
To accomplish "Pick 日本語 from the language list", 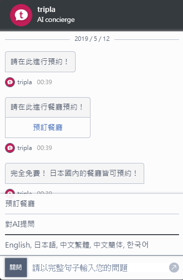I will (45, 245).
